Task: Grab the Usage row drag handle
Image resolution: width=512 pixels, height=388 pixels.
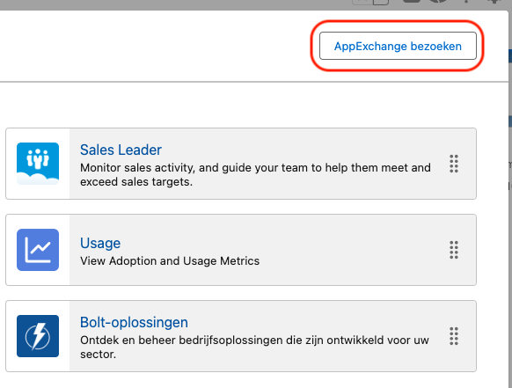Action: pyautogui.click(x=454, y=250)
